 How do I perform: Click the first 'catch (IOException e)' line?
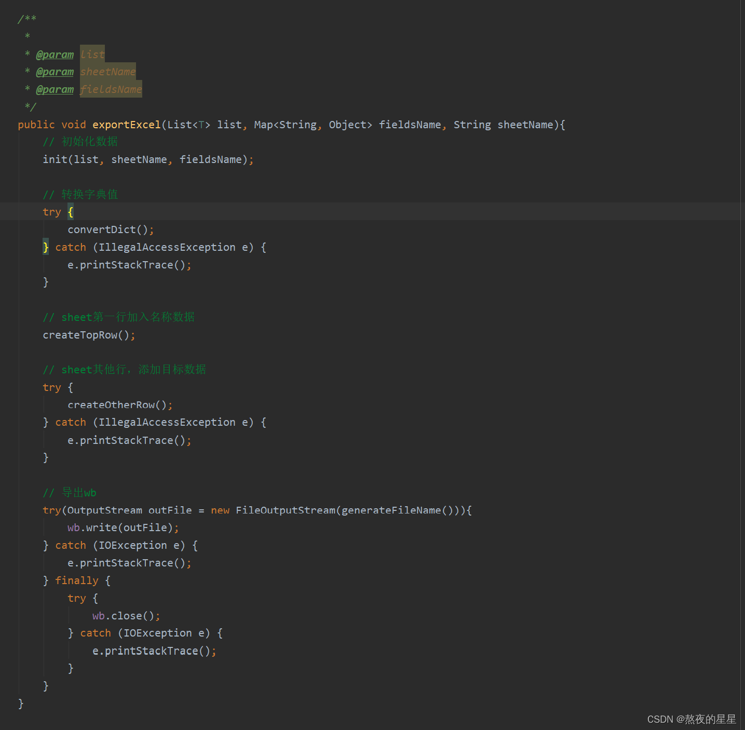120,545
